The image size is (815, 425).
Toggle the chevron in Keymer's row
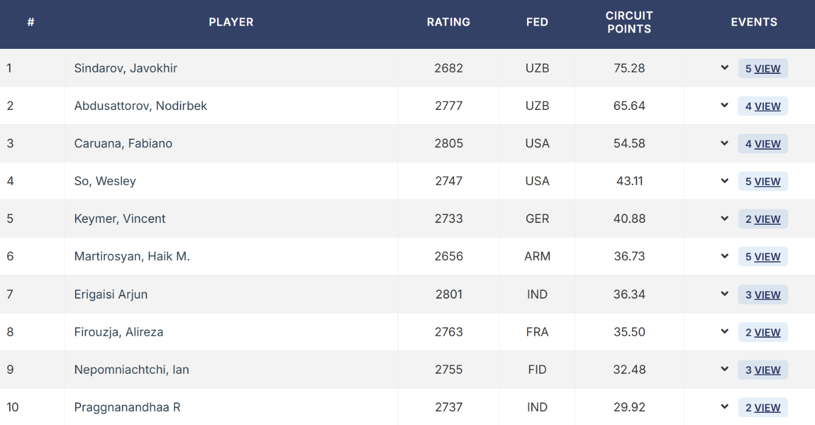[725, 219]
